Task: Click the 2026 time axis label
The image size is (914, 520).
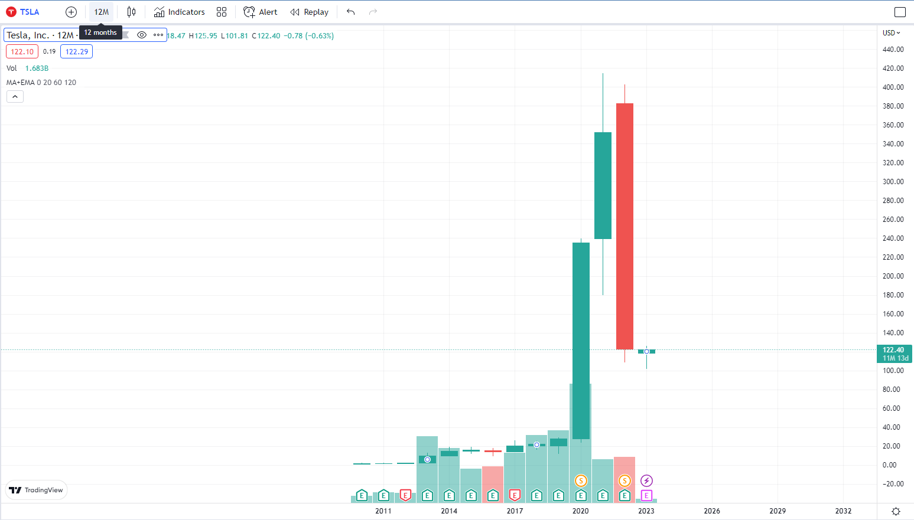Action: [712, 511]
